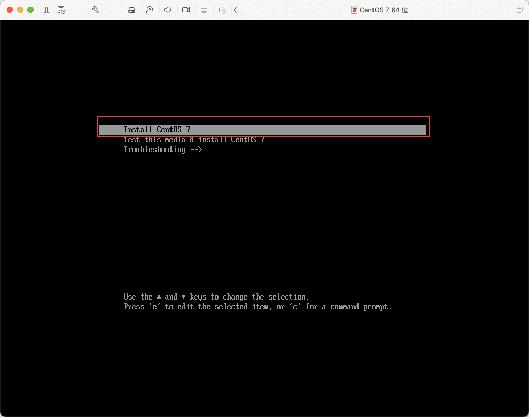The width and height of the screenshot is (529, 417).
Task: Open virtual machine settings wrench icon
Action: tap(95, 10)
